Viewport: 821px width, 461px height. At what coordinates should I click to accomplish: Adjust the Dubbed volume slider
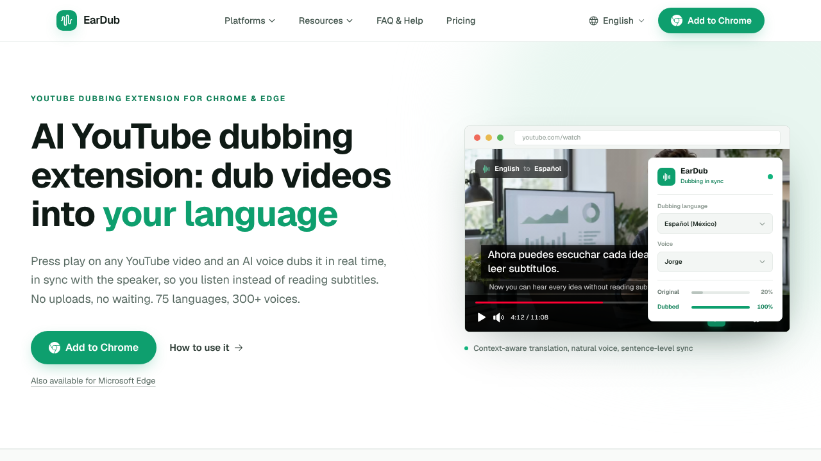[720, 307]
